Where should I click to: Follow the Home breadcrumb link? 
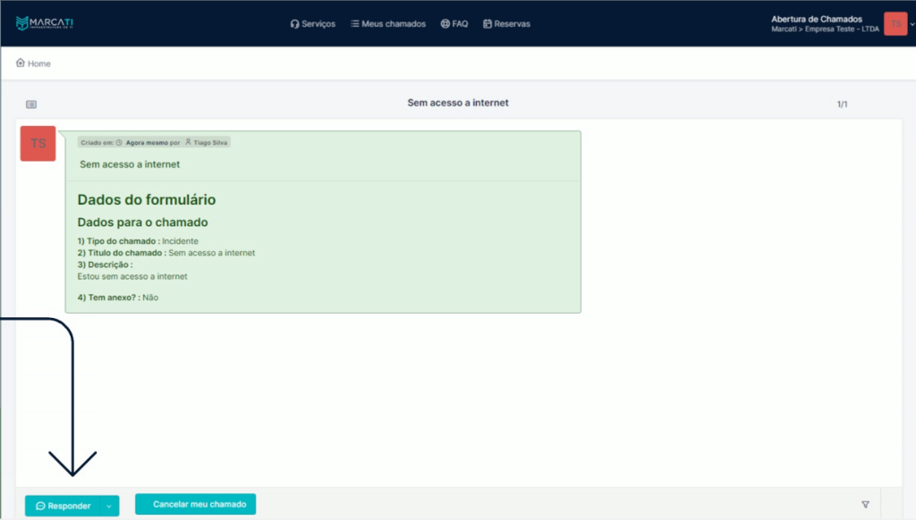pyautogui.click(x=39, y=64)
